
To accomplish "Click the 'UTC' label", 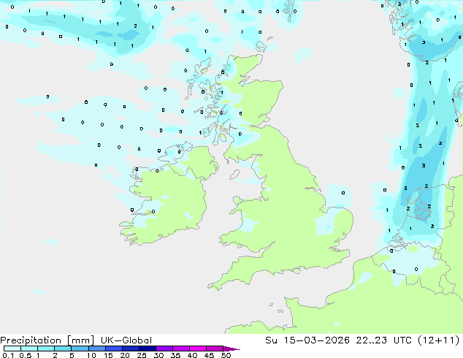I will tap(403, 340).
